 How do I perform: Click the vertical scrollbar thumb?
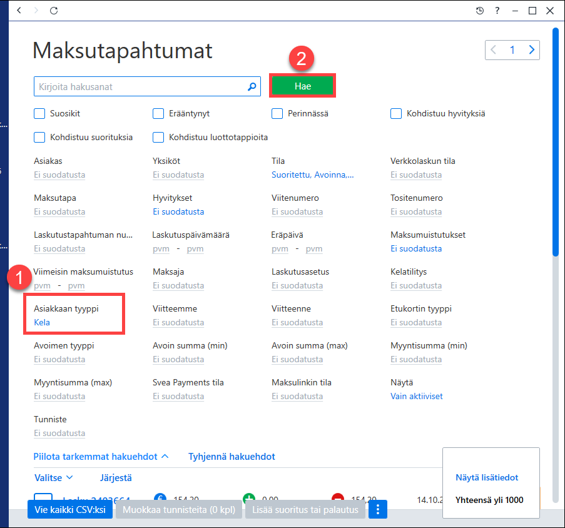tap(555, 141)
